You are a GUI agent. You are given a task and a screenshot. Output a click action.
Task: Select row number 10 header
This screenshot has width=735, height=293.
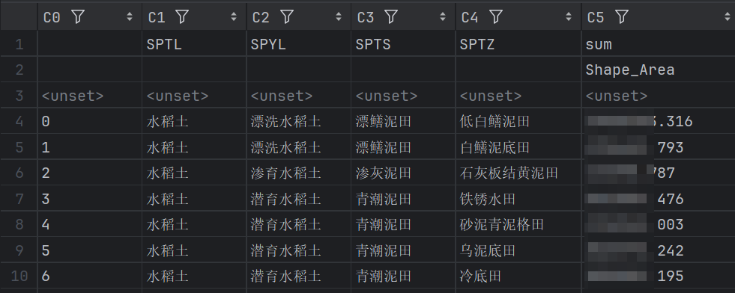(19, 276)
